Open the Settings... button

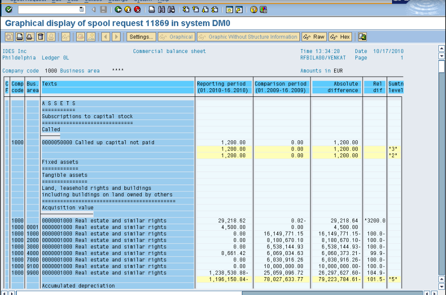point(141,37)
